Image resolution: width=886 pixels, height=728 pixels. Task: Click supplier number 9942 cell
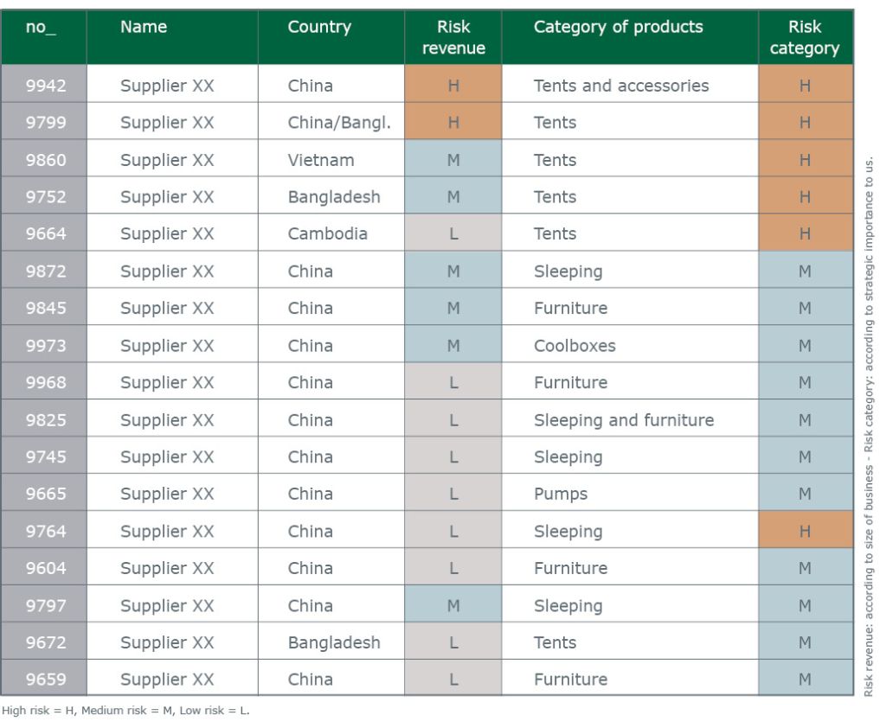point(43,86)
